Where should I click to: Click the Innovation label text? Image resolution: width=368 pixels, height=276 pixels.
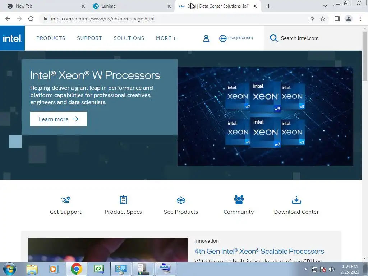click(207, 241)
